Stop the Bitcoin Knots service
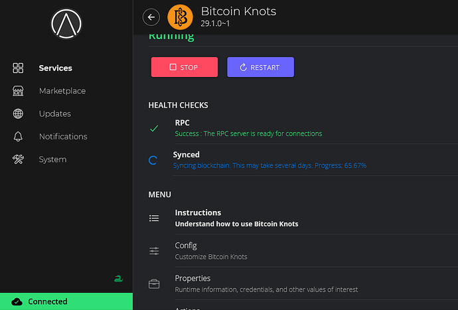458x310 pixels. 184,67
